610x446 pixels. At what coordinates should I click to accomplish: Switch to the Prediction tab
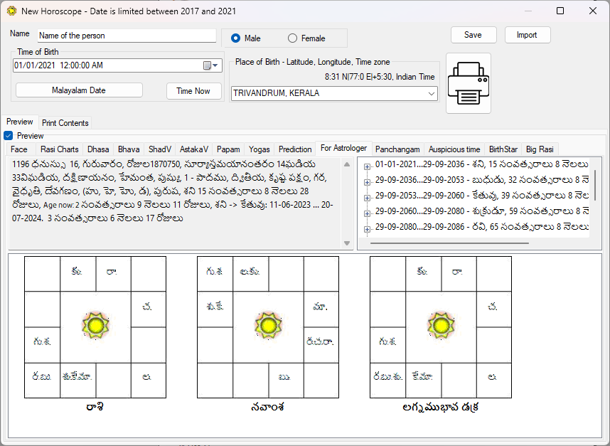tap(295, 149)
